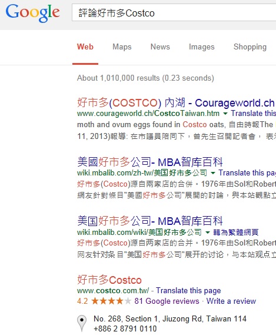Open the Shopping tab

tap(250, 47)
